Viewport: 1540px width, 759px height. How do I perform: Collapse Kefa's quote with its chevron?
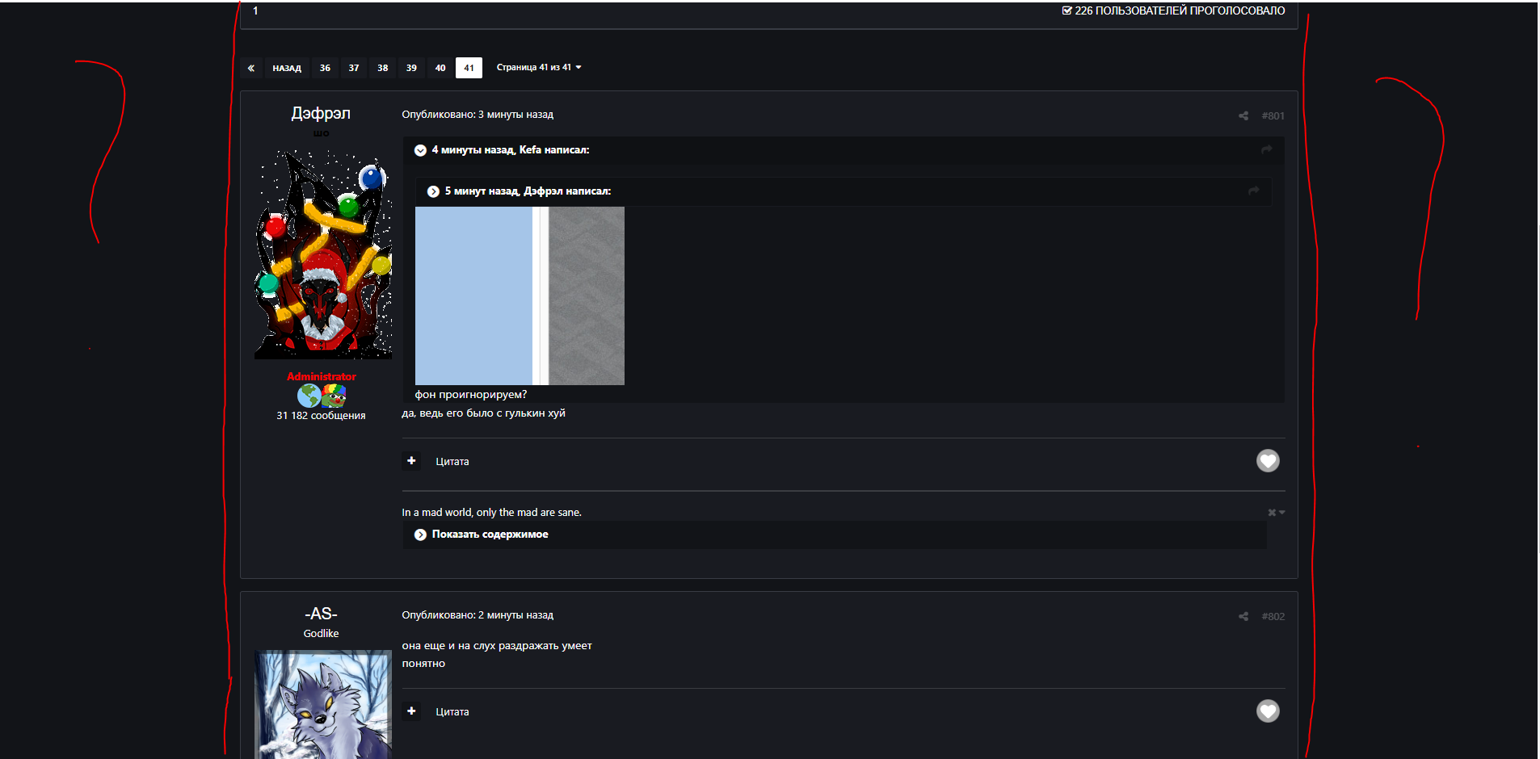(x=419, y=150)
